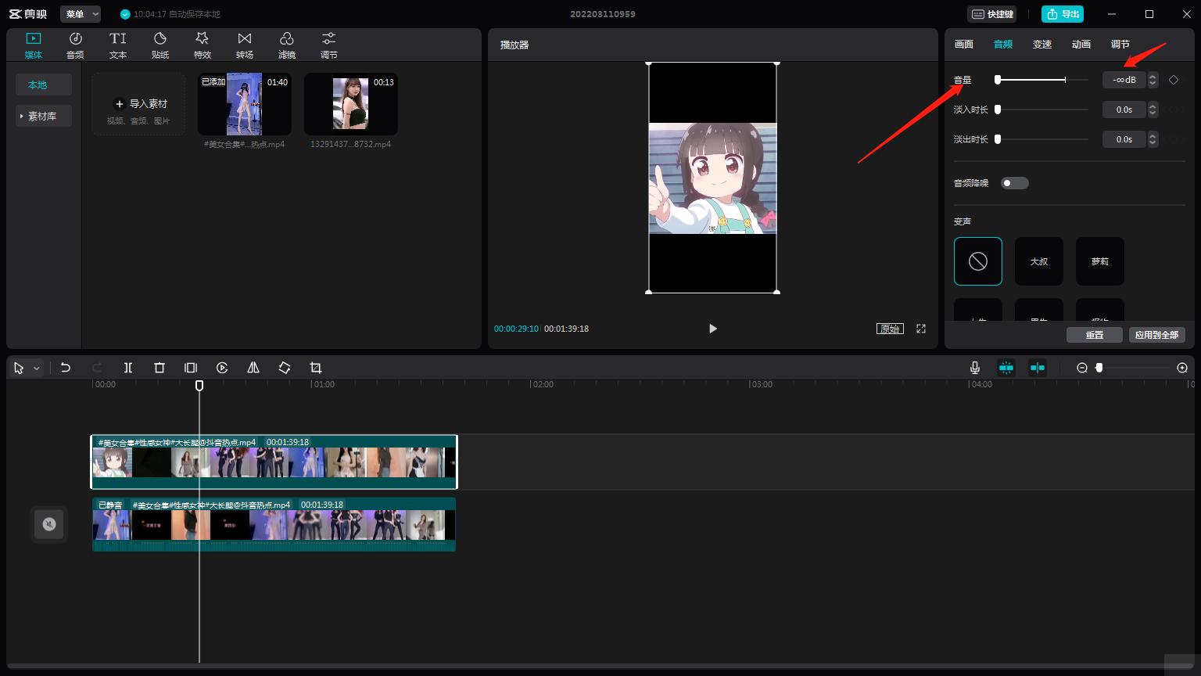Click the 应用到全部 button
The width and height of the screenshot is (1201, 676).
[1156, 335]
